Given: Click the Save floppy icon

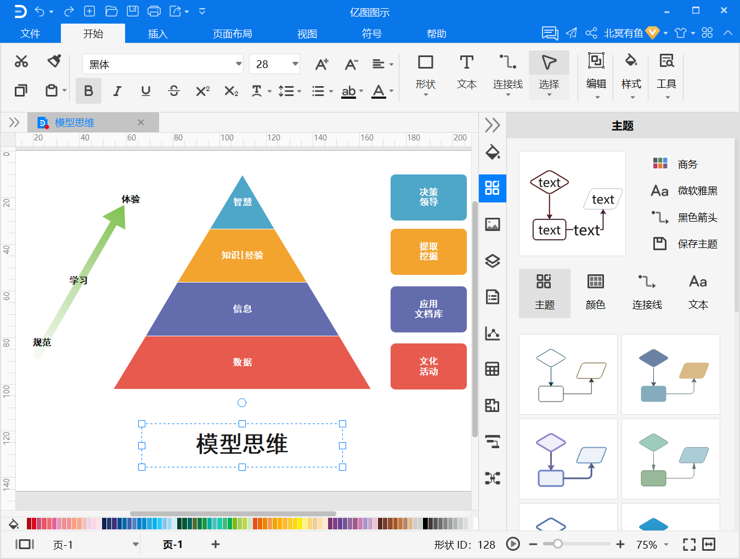Looking at the screenshot, I should tap(133, 11).
